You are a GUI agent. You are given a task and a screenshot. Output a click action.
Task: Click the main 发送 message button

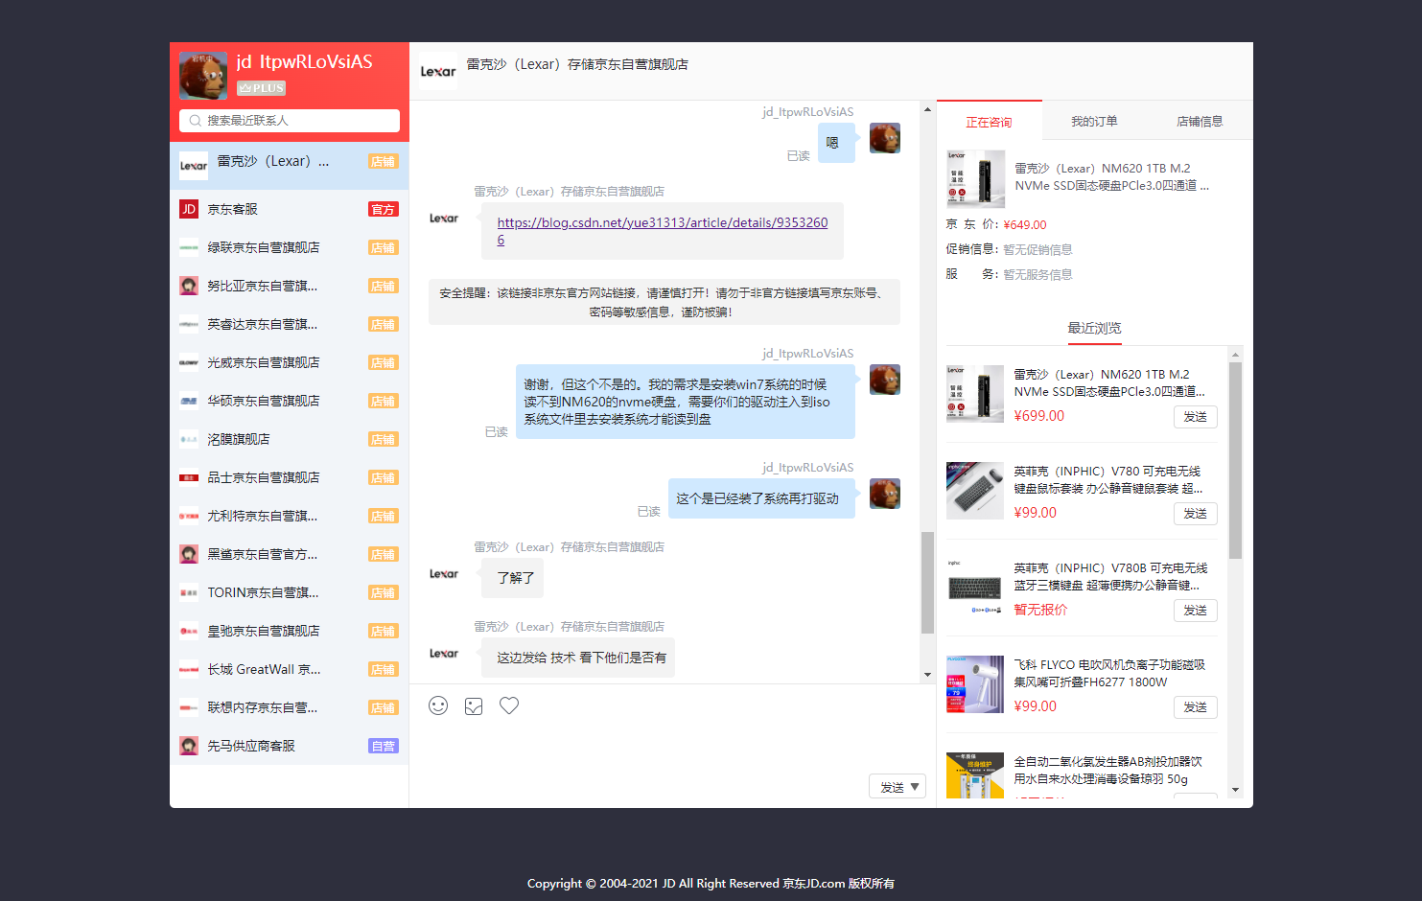click(892, 787)
